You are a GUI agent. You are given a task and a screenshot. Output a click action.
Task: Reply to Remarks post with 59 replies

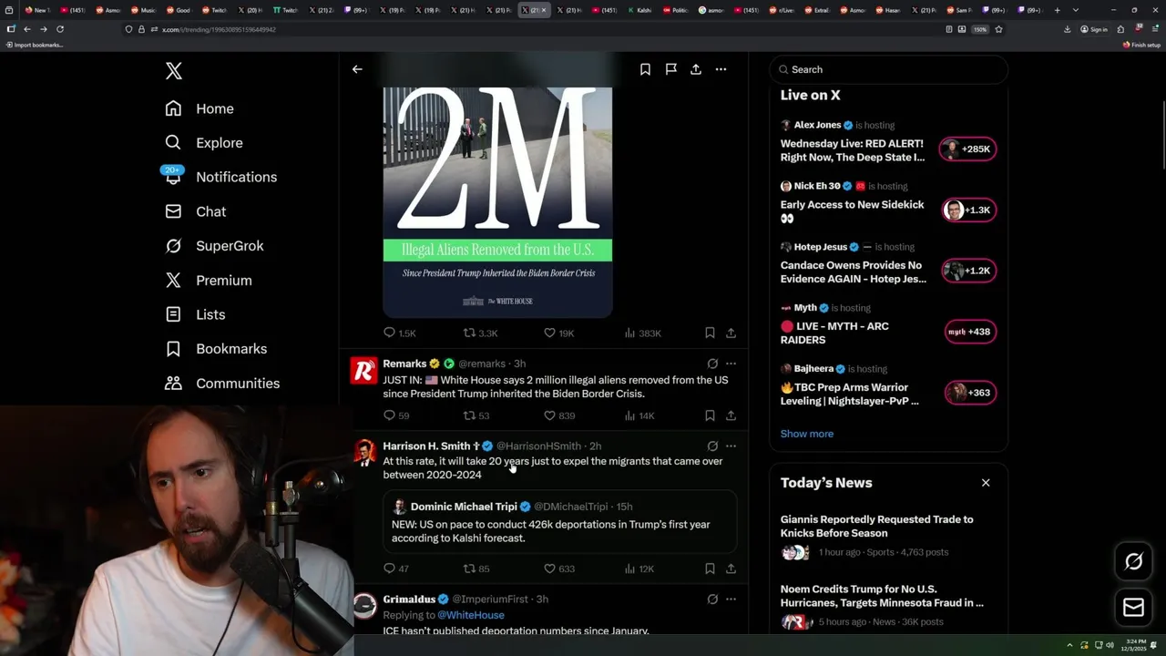pos(396,415)
